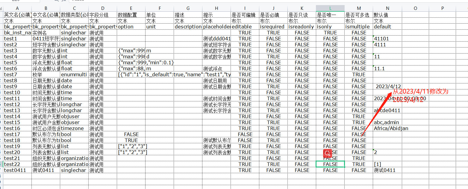This screenshot has width=468, height=189.
Task: Click the 单位 header cell
Action: click(x=160, y=15)
